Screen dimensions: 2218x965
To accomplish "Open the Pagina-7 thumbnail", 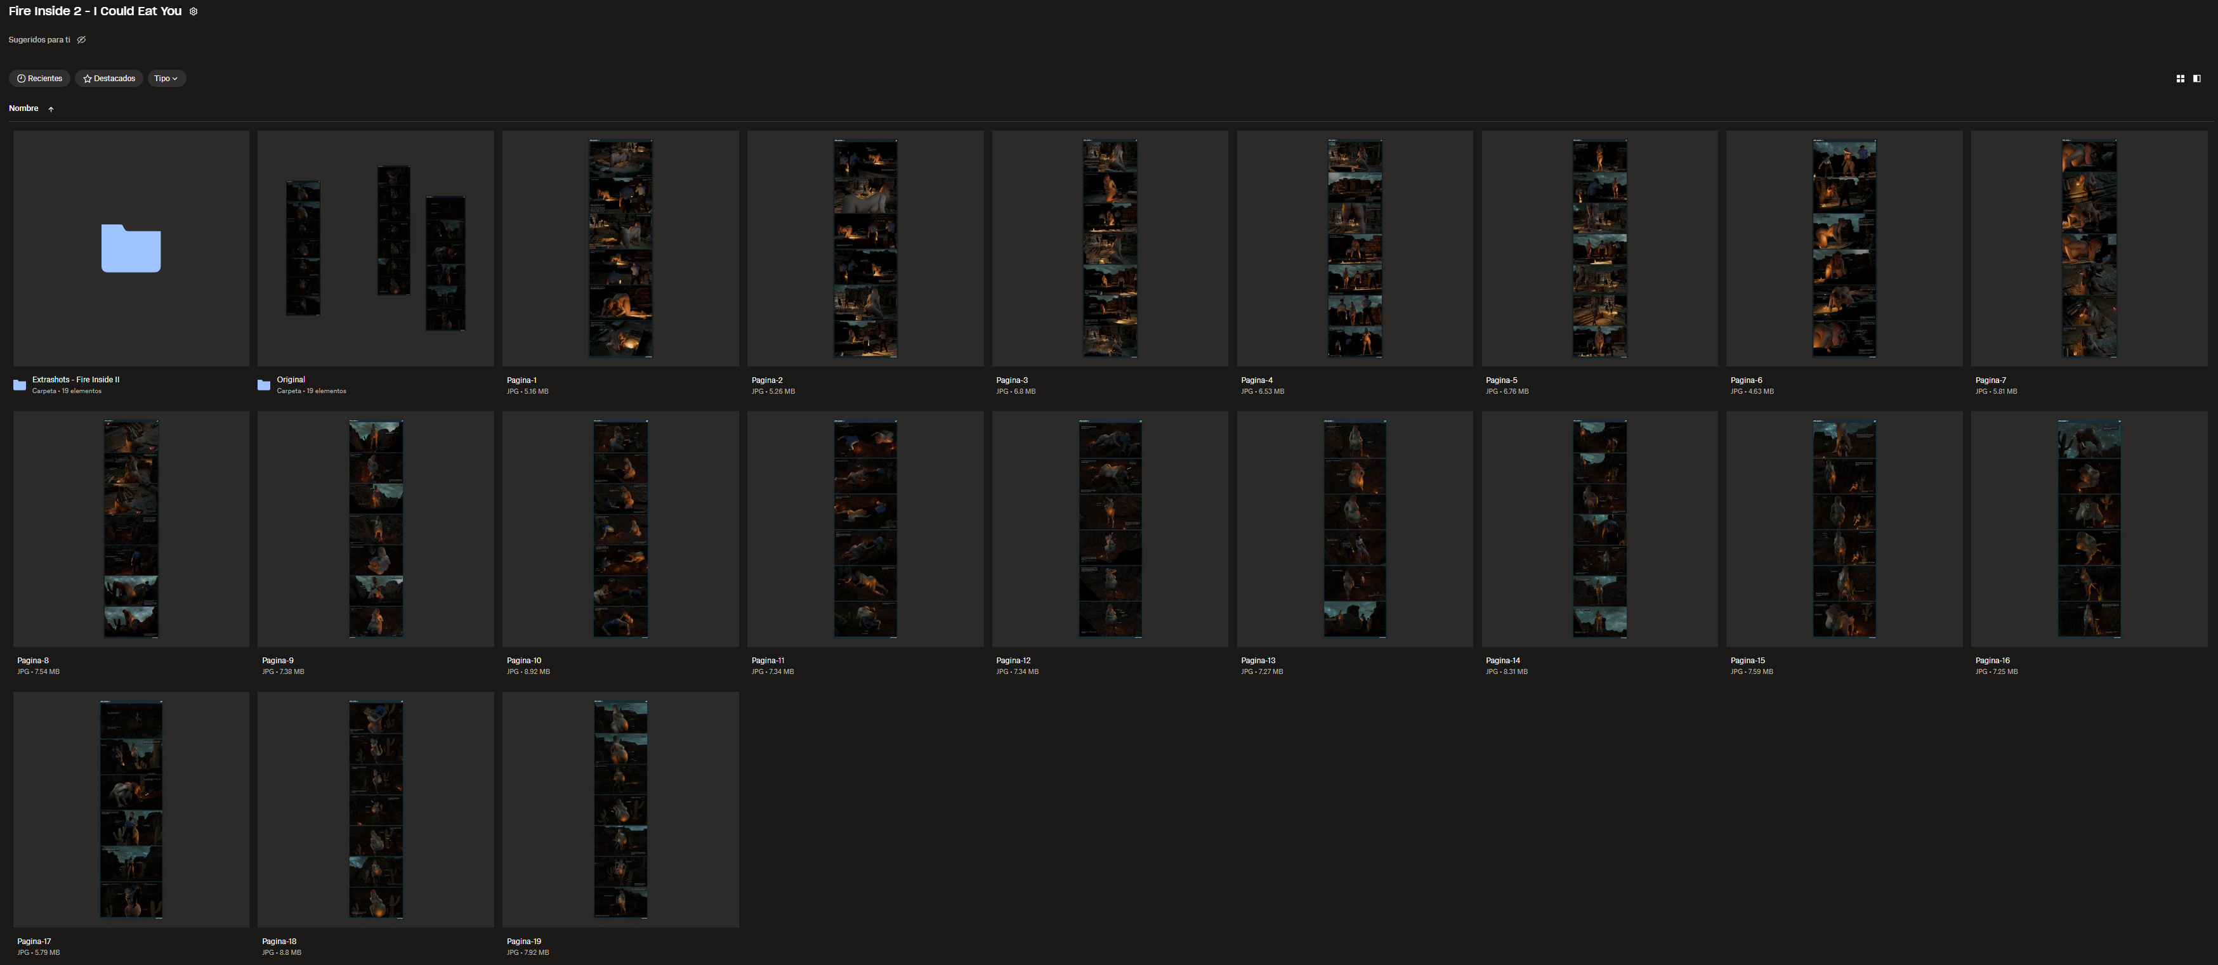I will 2090,249.
